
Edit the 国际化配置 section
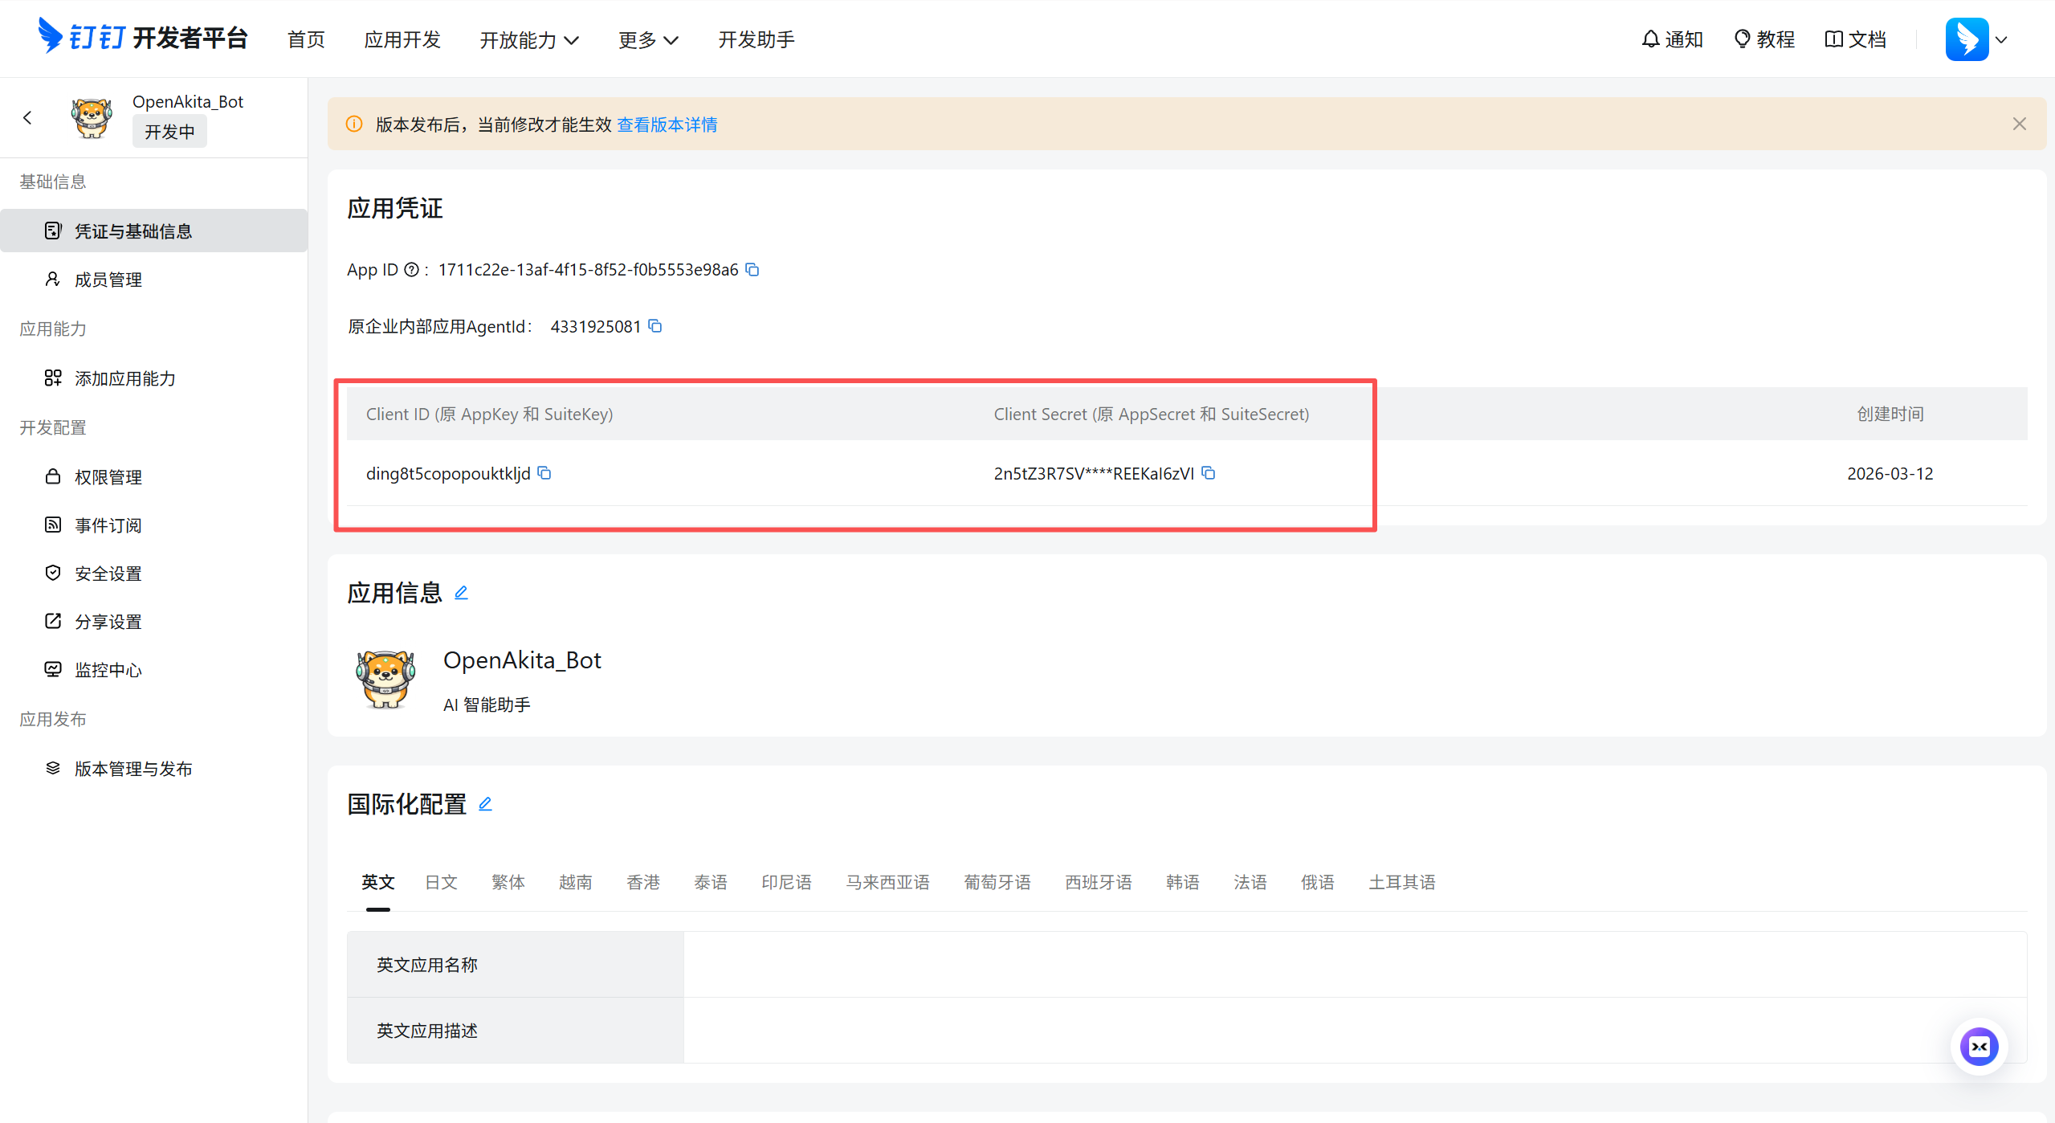pos(485,804)
